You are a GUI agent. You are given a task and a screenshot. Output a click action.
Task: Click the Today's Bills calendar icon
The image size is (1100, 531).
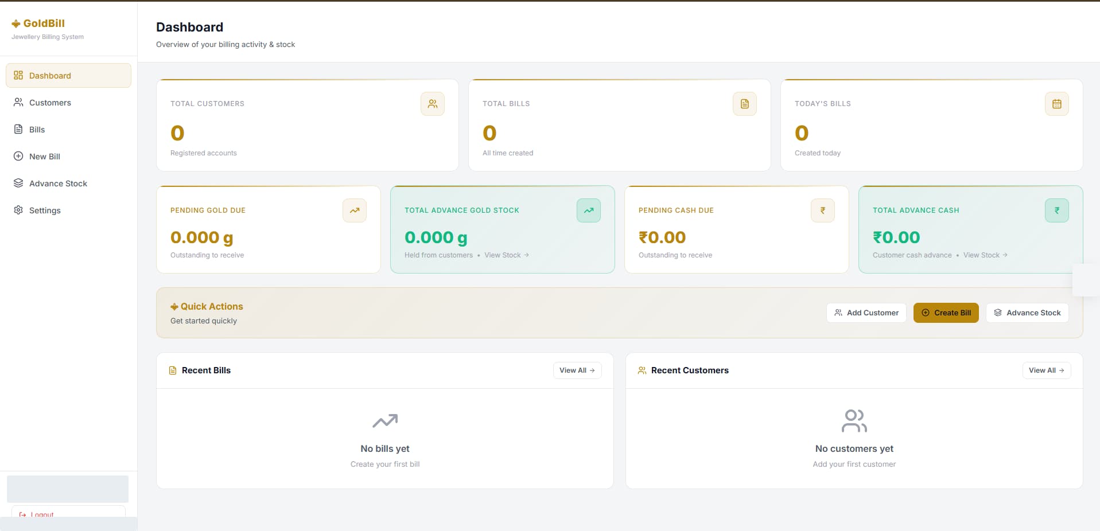point(1057,104)
